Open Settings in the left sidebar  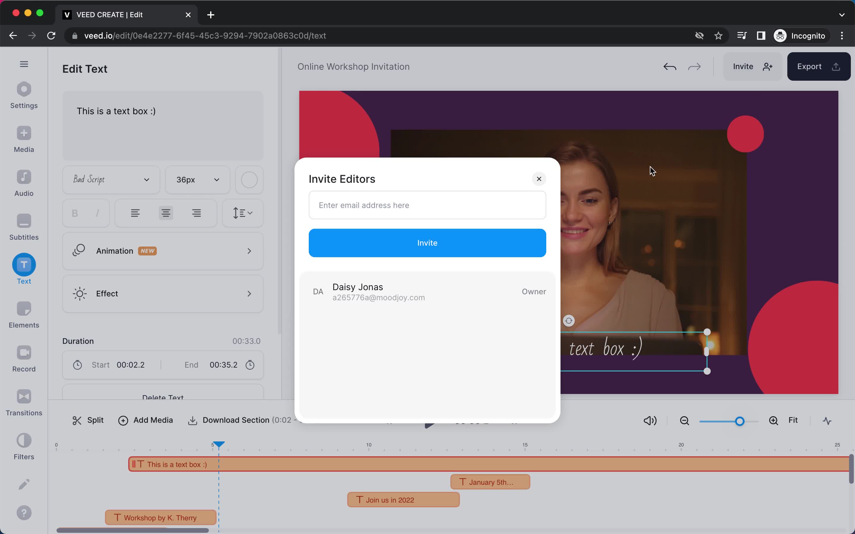(x=24, y=95)
